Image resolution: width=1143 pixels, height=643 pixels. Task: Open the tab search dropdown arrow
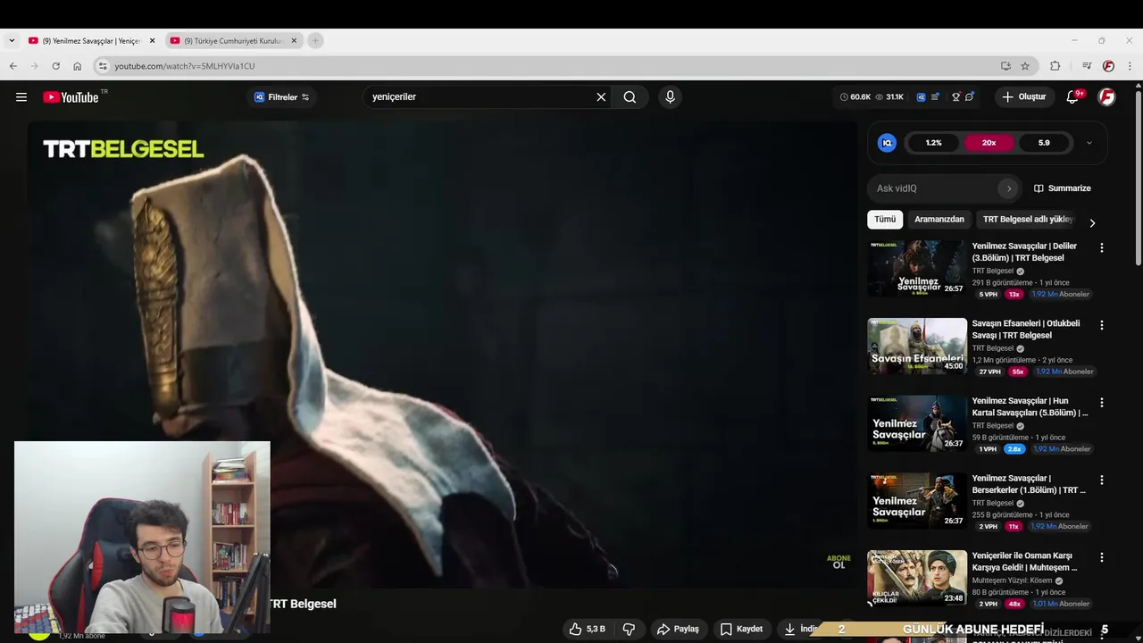[x=12, y=40]
